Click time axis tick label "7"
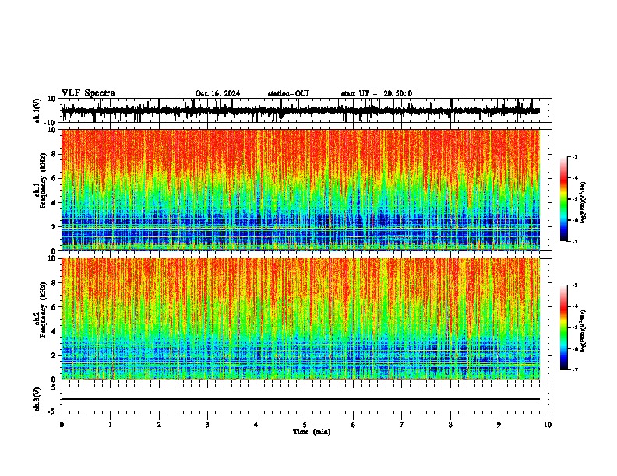 click(x=402, y=425)
